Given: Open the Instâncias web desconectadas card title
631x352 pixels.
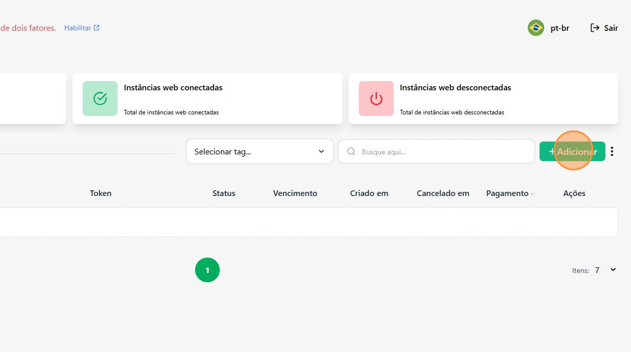Looking at the screenshot, I should pyautogui.click(x=455, y=88).
